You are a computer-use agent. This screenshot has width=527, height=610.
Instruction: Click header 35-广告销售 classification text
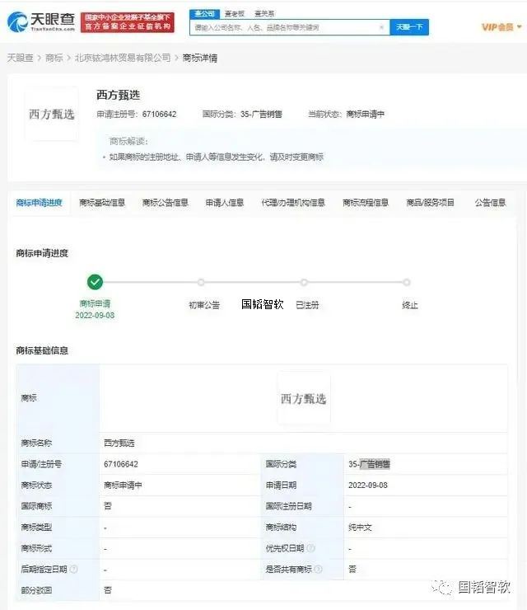261,115
